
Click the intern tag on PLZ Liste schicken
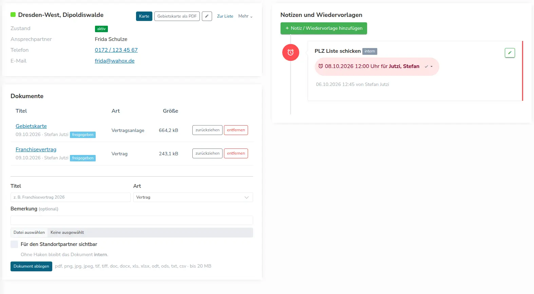pyautogui.click(x=370, y=51)
